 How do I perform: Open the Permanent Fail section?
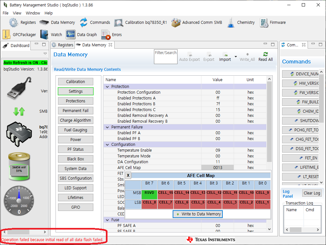coord(76,110)
